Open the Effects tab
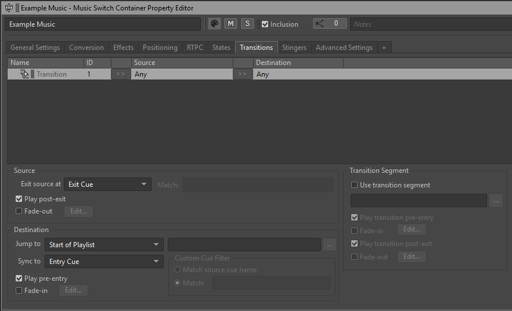This screenshot has width=512, height=311. 124,48
